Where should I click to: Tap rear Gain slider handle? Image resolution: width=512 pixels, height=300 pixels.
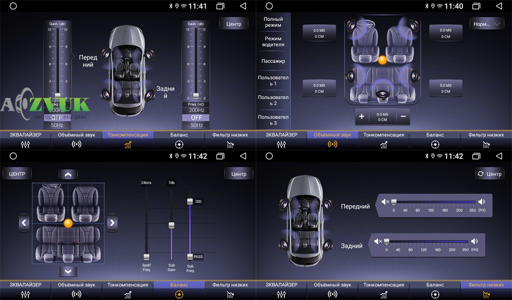(196, 95)
